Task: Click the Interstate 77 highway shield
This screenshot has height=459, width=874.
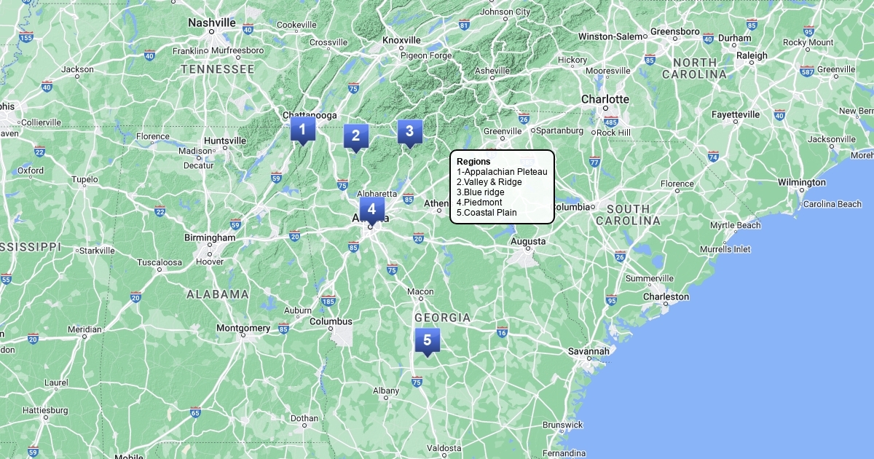Action: coord(594,161)
